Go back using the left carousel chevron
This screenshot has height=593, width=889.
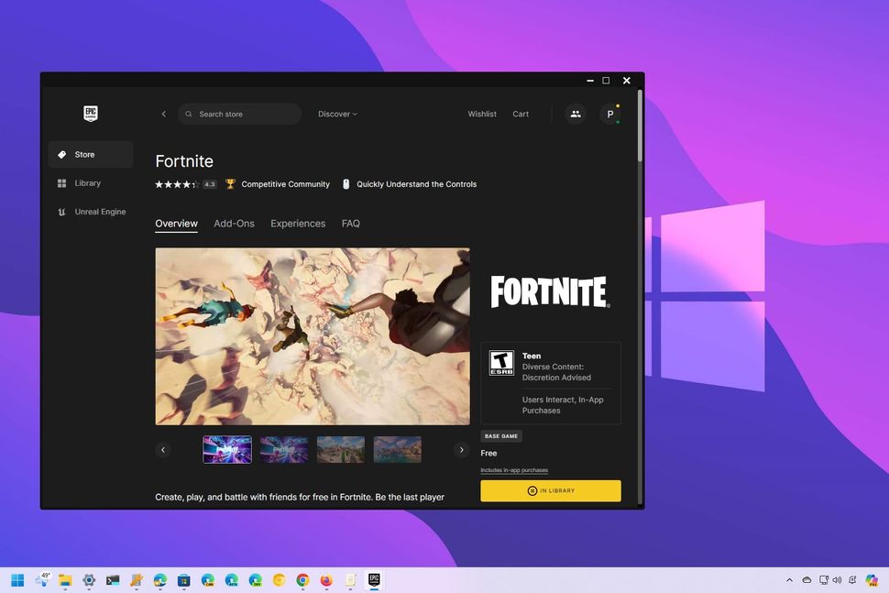click(163, 449)
